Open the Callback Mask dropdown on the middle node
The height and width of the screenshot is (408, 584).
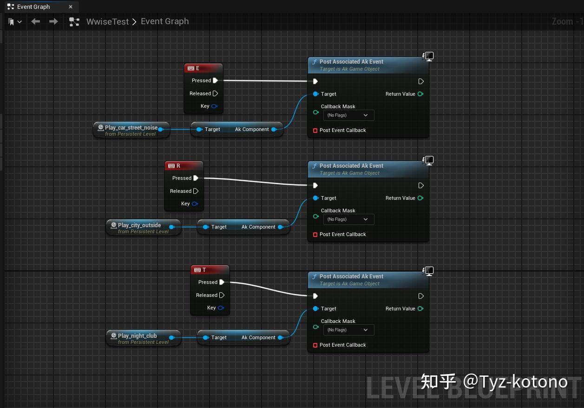348,219
